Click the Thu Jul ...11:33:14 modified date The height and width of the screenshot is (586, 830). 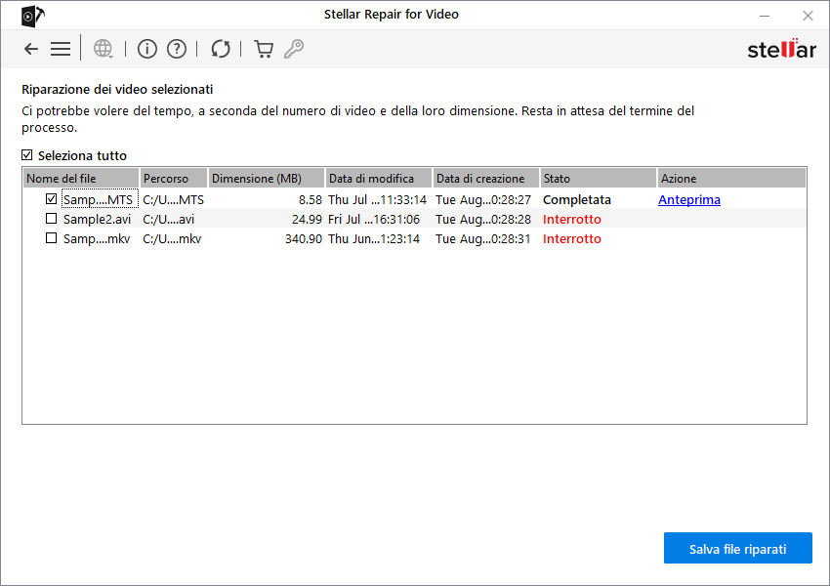coord(377,199)
